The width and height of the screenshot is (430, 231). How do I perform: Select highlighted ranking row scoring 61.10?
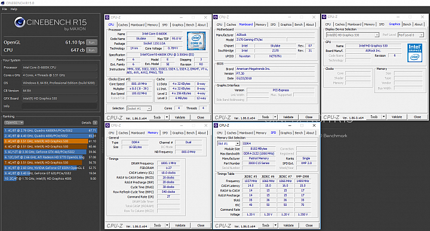(x=50, y=141)
